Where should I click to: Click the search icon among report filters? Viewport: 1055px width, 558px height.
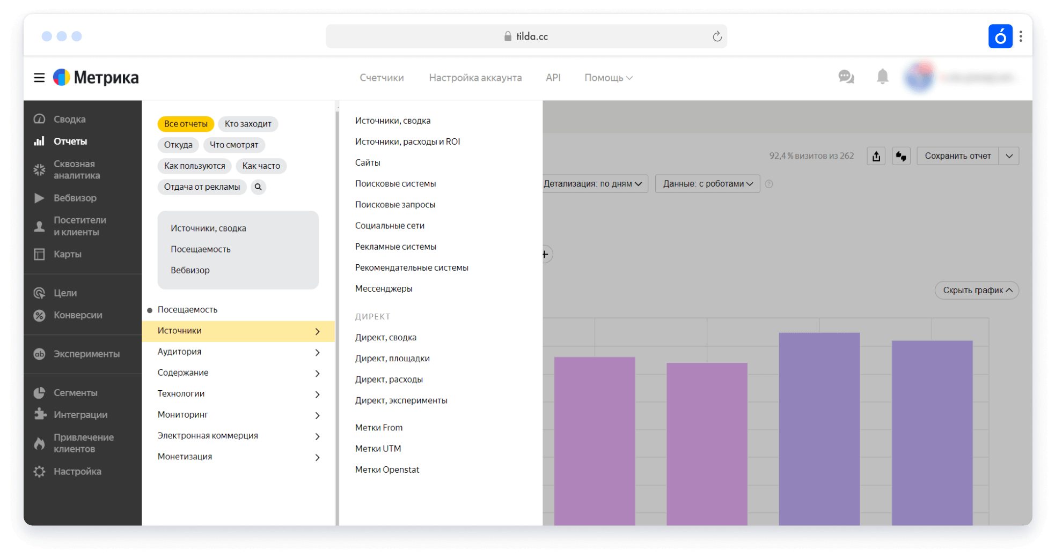tap(258, 187)
